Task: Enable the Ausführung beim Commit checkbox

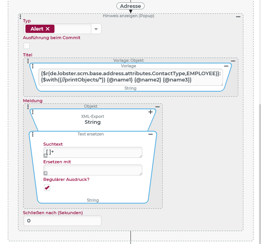Action: [x=27, y=46]
